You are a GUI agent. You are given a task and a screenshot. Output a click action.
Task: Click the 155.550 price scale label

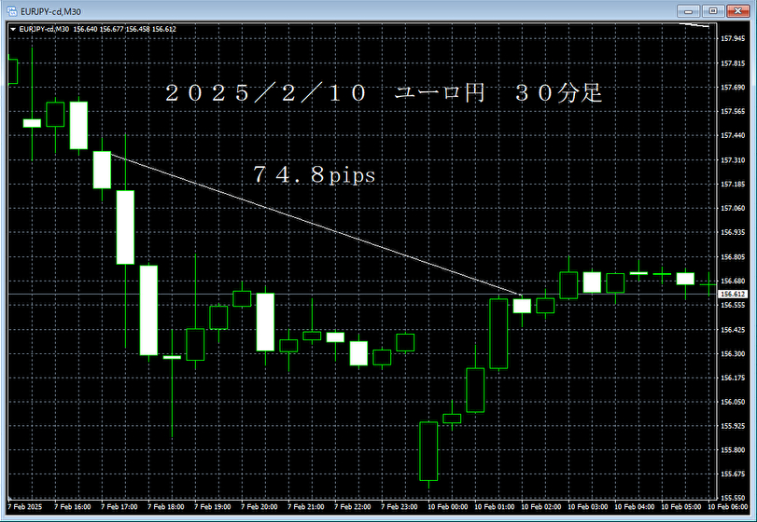(x=733, y=498)
